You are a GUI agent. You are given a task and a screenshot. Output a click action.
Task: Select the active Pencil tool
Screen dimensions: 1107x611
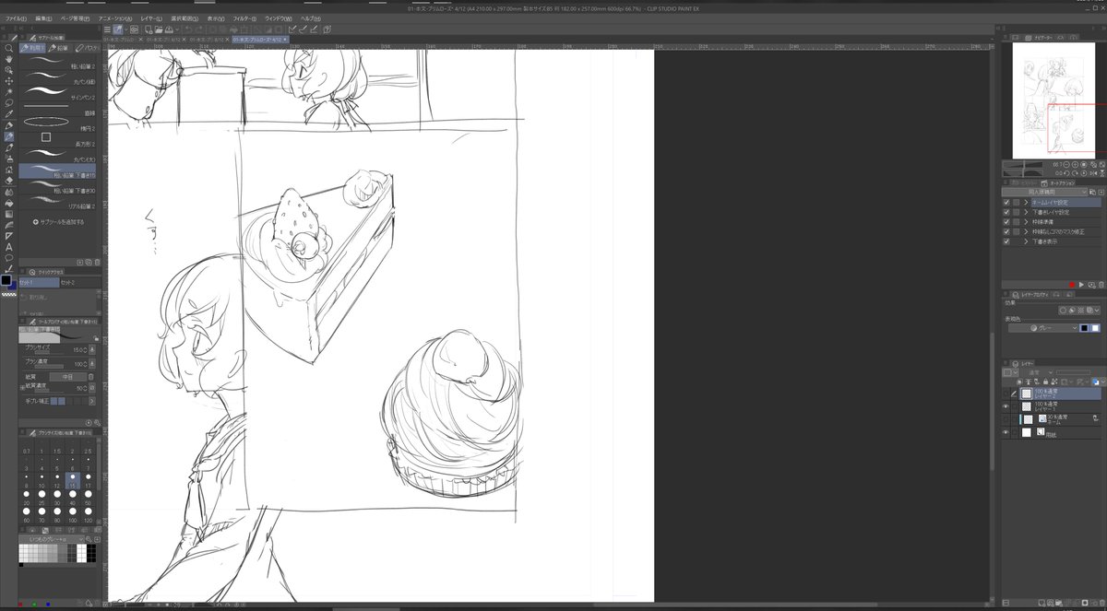click(x=8, y=136)
